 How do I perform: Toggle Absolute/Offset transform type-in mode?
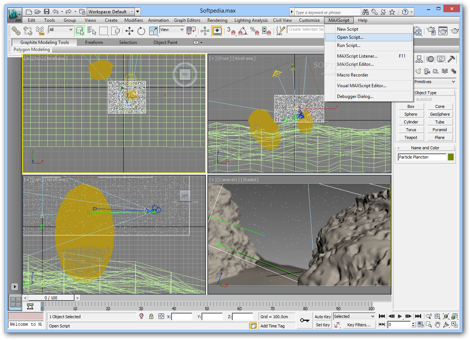coord(161,316)
